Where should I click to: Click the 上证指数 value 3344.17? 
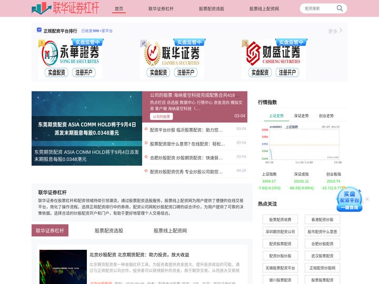269,181
